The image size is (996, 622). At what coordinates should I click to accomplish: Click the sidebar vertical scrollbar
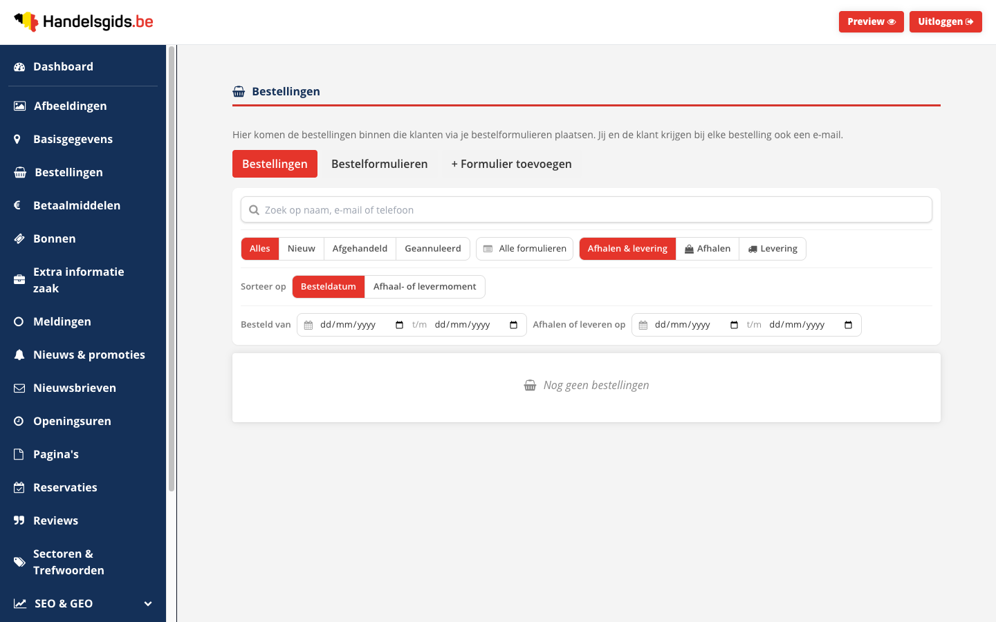pyautogui.click(x=172, y=270)
